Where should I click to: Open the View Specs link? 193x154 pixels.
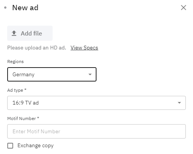point(84,48)
